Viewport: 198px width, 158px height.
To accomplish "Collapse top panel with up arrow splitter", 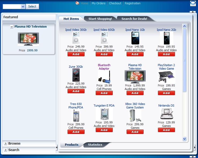I will pos(193,12).
